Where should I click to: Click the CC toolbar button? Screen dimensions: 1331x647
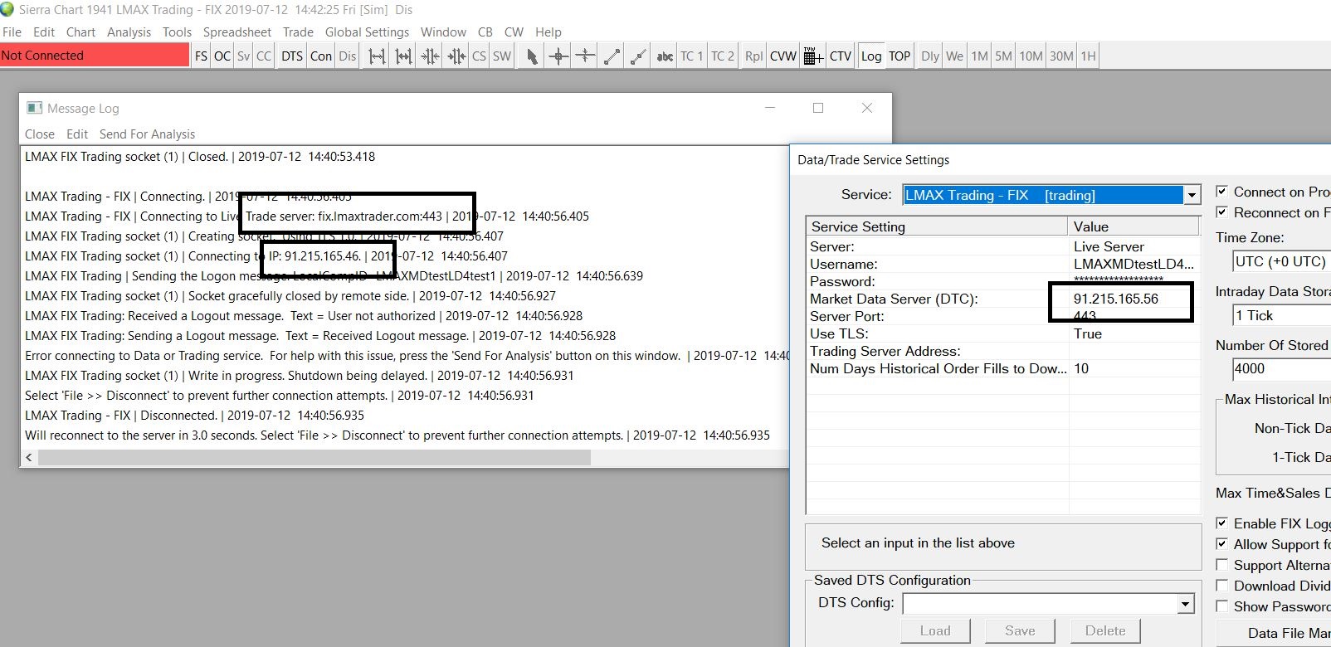pyautogui.click(x=264, y=56)
